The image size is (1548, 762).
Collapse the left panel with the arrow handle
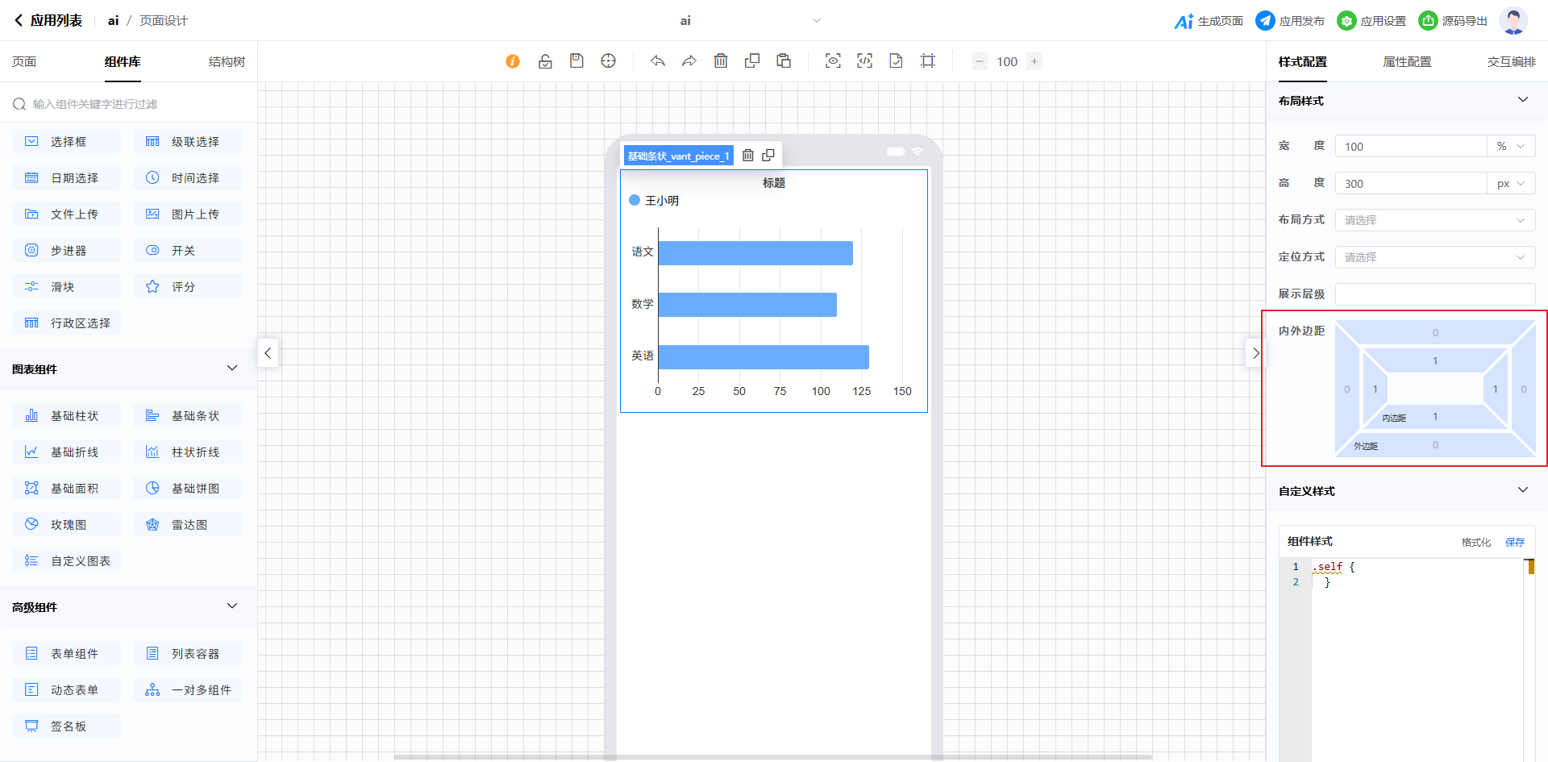pyautogui.click(x=268, y=353)
